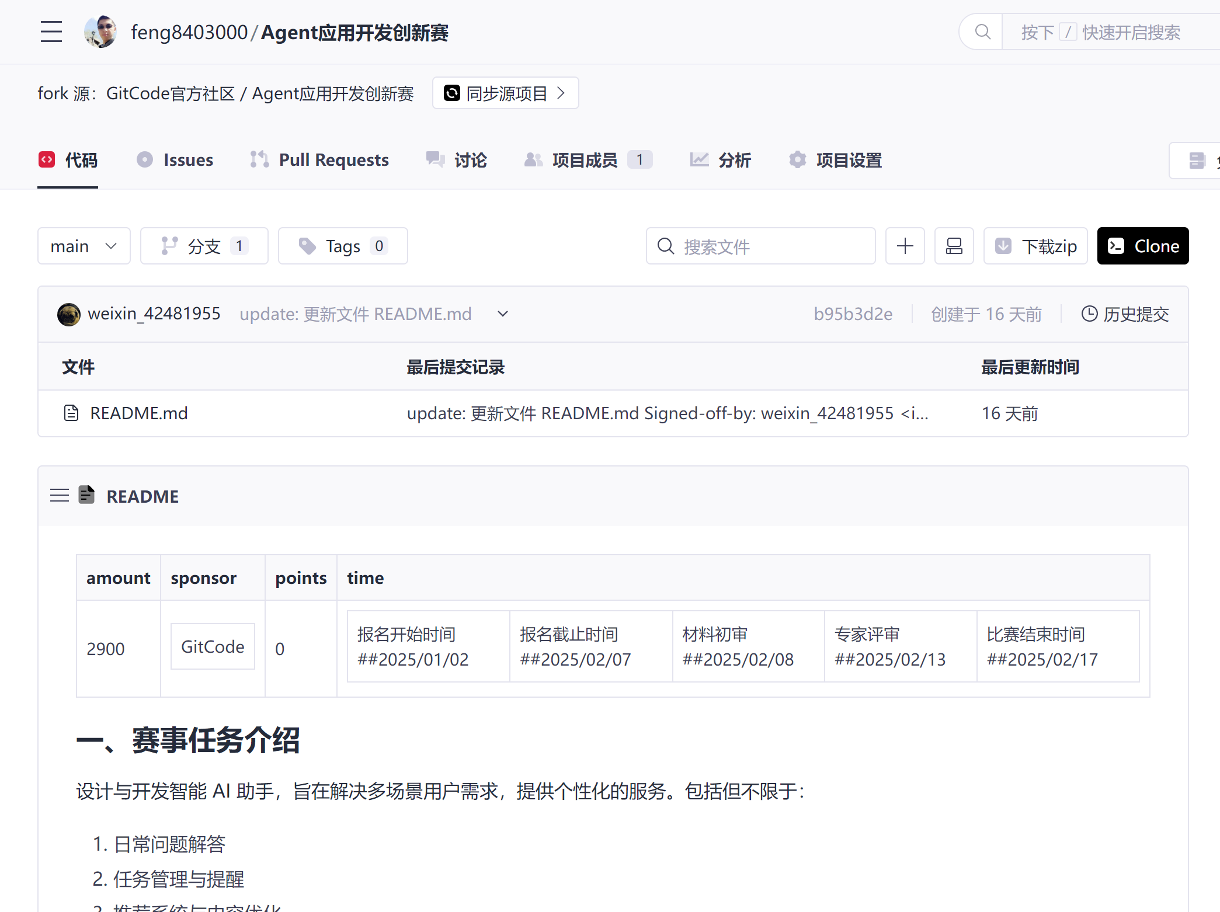Click the feng8403000 user avatar
1220x912 pixels.
pyautogui.click(x=100, y=32)
